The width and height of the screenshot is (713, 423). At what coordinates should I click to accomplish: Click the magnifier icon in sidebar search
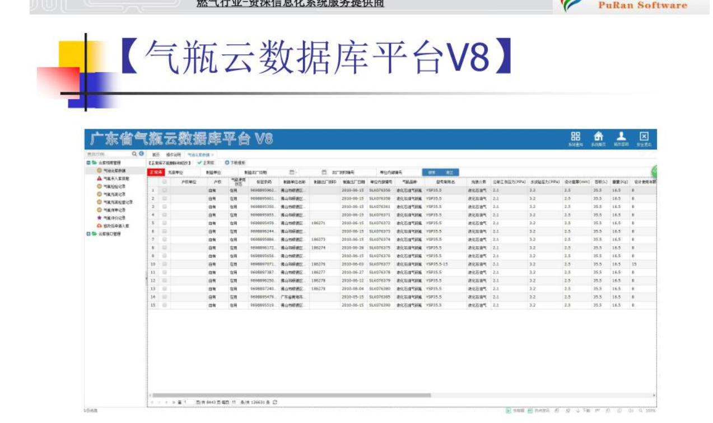pyautogui.click(x=134, y=154)
